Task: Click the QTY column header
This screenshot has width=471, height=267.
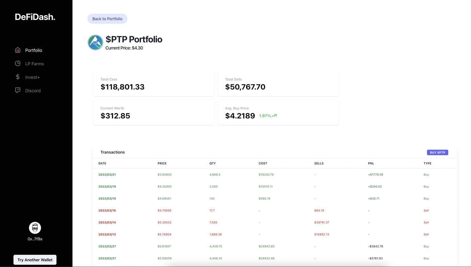Action: [x=212, y=163]
